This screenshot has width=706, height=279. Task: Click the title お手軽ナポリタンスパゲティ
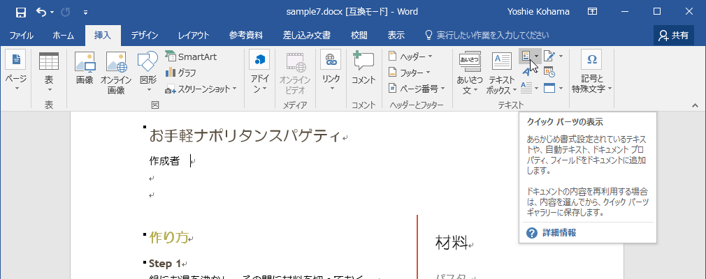[x=244, y=135]
